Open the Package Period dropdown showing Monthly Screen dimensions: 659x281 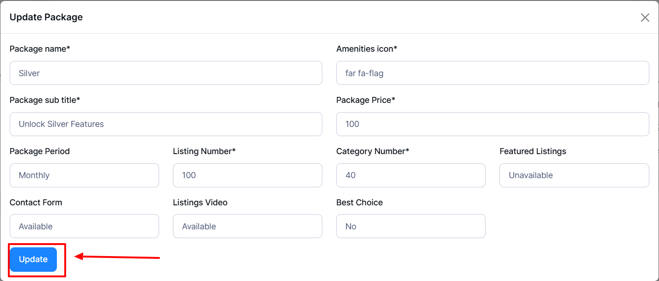[x=84, y=175]
